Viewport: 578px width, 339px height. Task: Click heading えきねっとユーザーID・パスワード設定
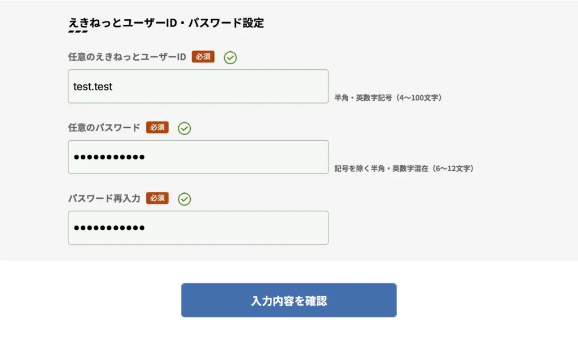pos(167,23)
